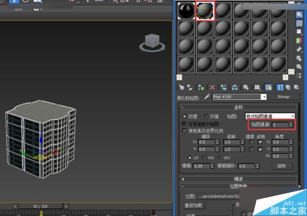Toggle the checkered Background icon in side toolbar
307x216 pixels.
click(x=299, y=23)
